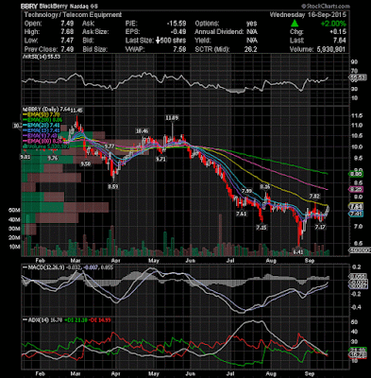Click the 7.99 price label in July
Viewport: 371px width, 378px height.
pos(246,191)
